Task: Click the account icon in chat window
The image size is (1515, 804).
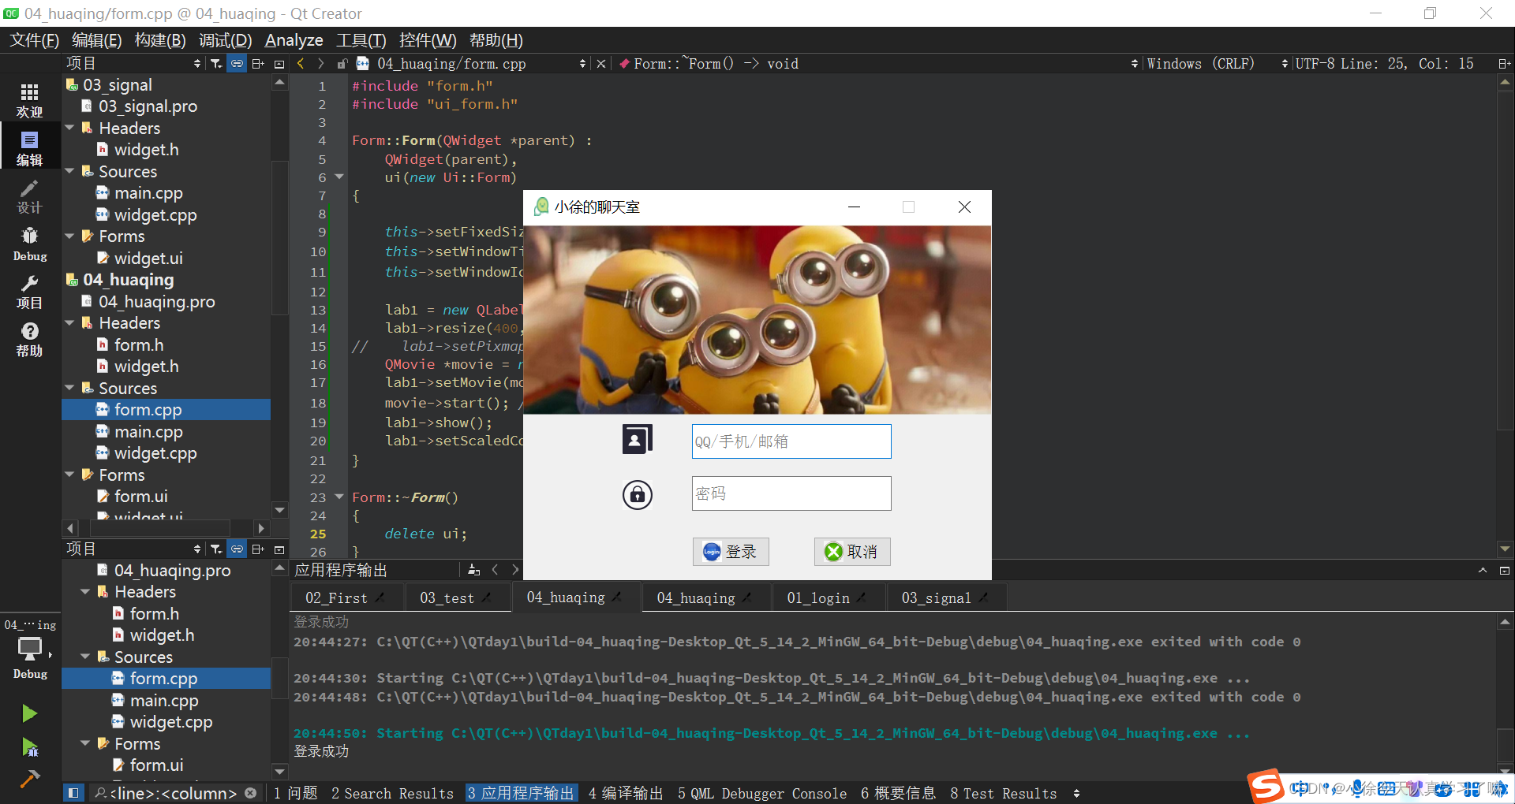Action: click(x=638, y=440)
